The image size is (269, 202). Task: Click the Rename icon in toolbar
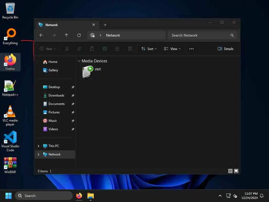(x=105, y=49)
